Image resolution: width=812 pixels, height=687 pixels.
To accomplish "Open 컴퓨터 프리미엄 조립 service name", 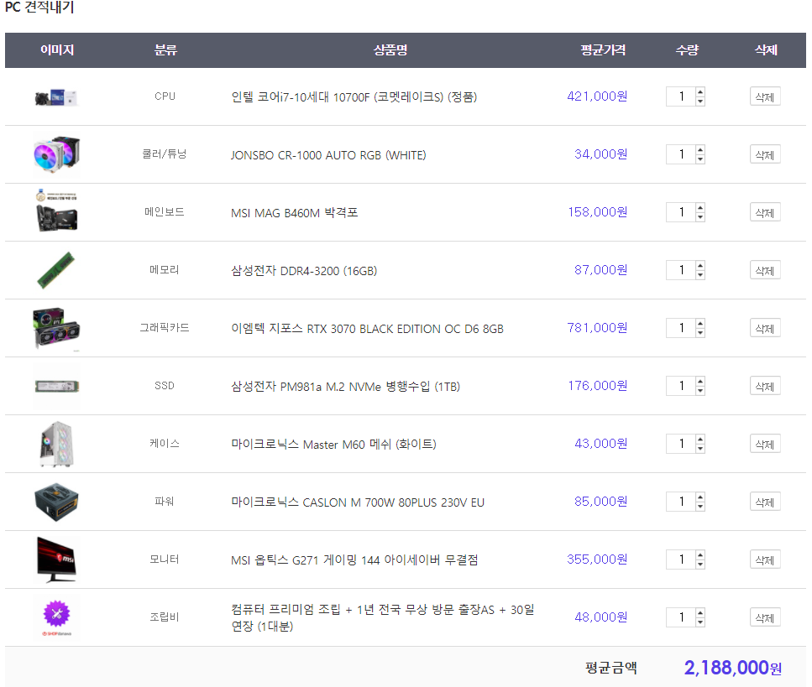I will (x=383, y=617).
